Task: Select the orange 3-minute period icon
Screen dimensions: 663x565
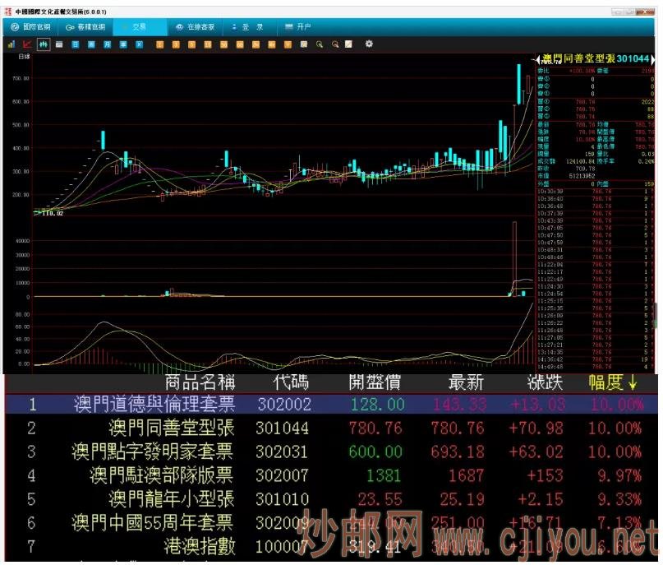Action: tap(176, 44)
